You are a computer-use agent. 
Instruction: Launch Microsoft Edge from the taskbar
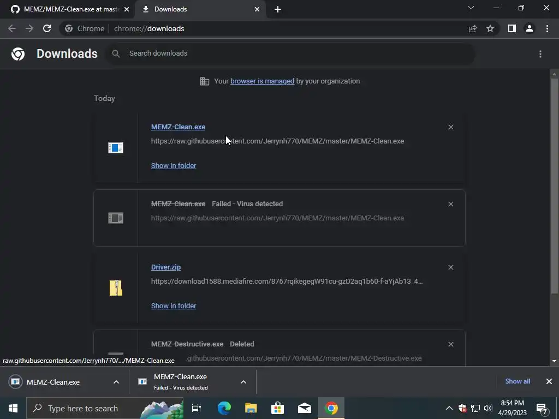224,408
